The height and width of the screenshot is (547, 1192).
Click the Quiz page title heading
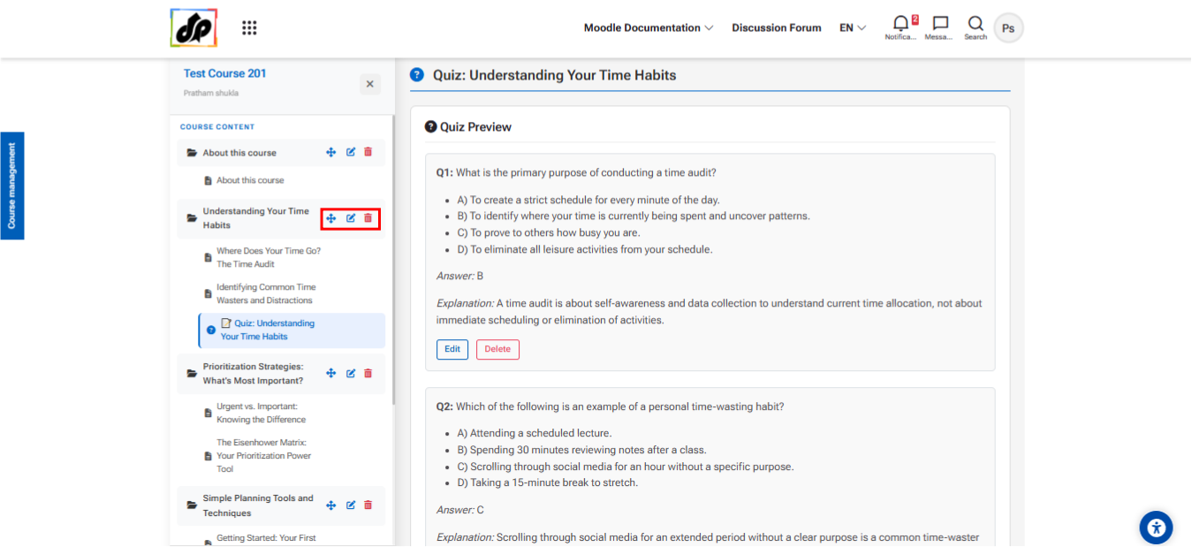[x=554, y=75]
